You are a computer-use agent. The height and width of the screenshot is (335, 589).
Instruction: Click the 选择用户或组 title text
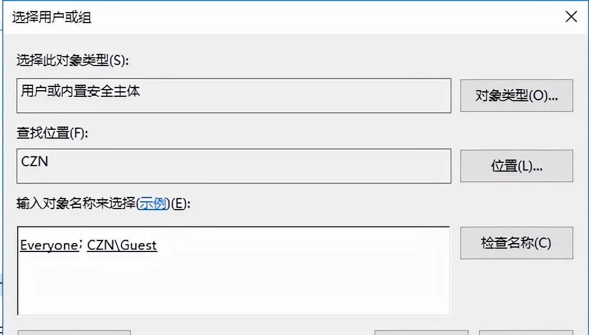pos(52,18)
